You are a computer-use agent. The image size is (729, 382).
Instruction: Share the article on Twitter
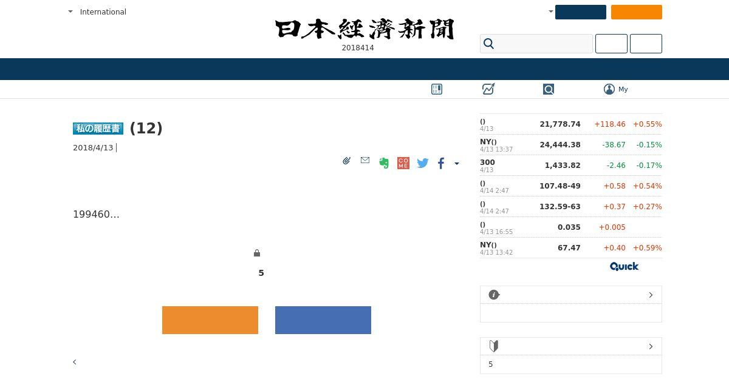423,163
